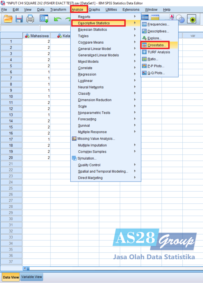Select row 10 header
This screenshot has height=283, width=203.
coord(11,96)
